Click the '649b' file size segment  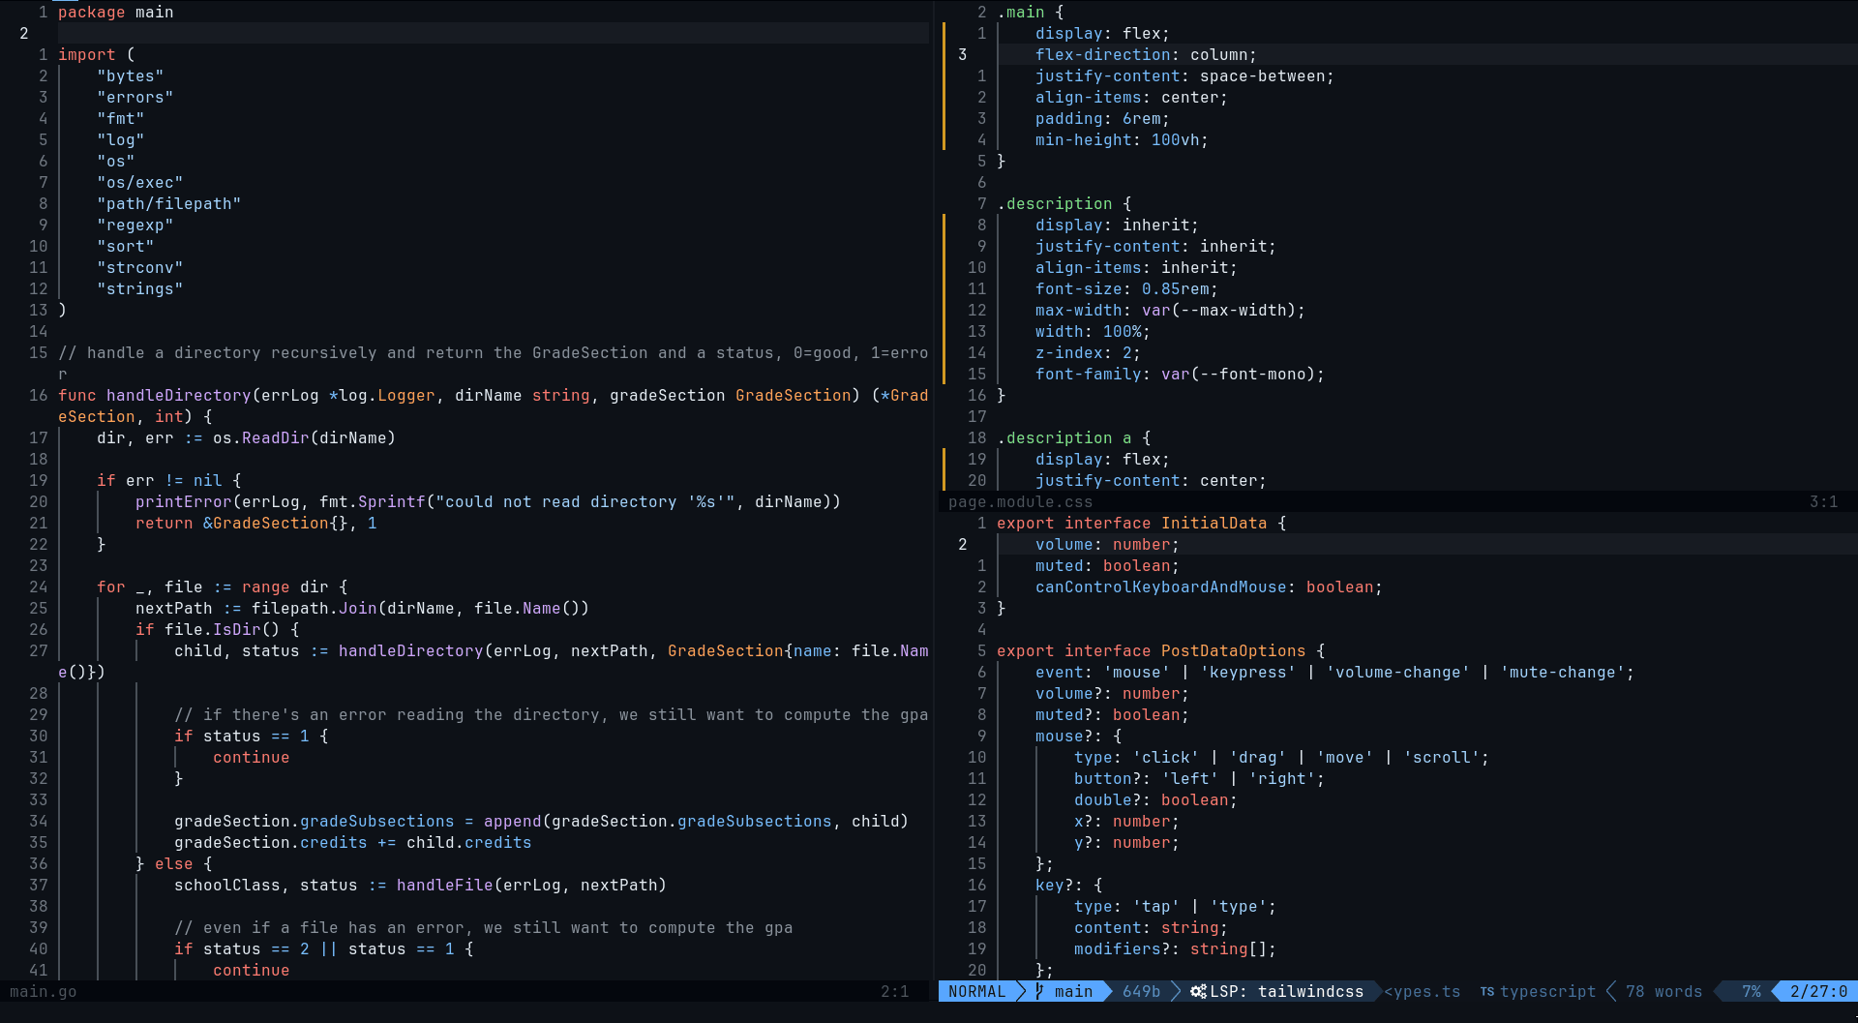[1141, 991]
